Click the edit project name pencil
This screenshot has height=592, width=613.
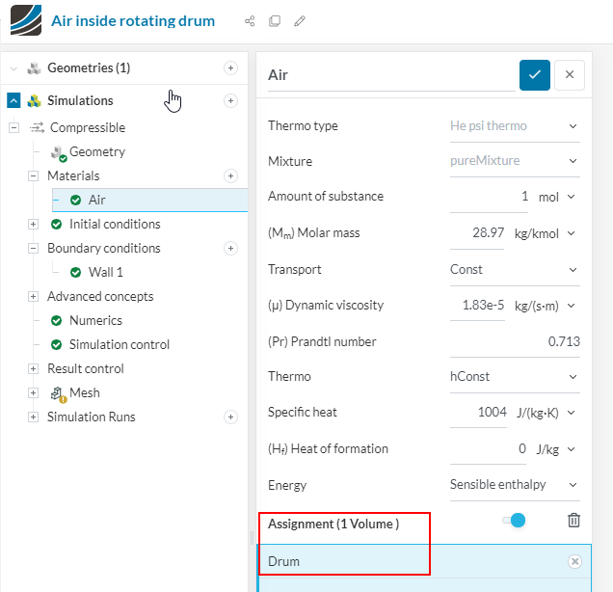coord(300,21)
